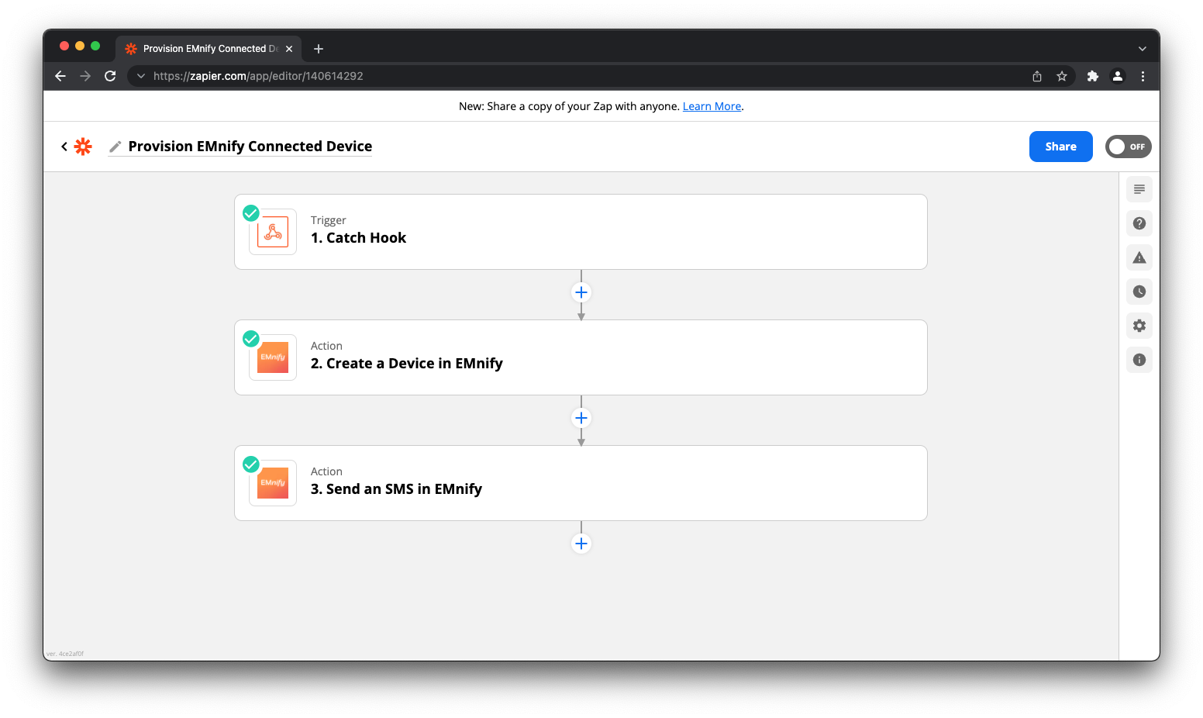Open the 3. Send an SMS in EMnify step
The height and width of the screenshot is (718, 1203).
coord(581,483)
